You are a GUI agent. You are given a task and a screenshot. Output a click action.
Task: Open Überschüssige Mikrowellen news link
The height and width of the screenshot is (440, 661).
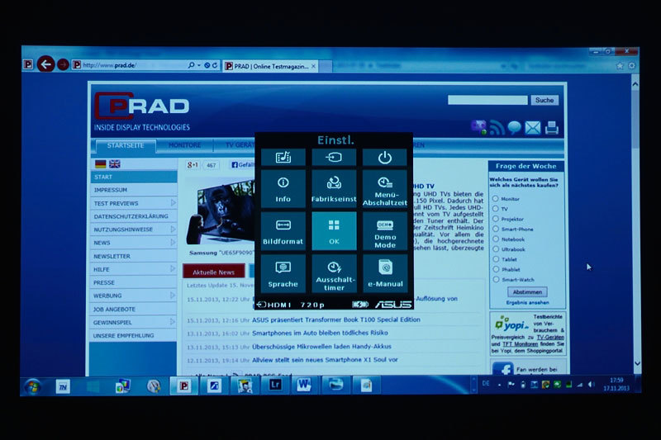coord(321,346)
